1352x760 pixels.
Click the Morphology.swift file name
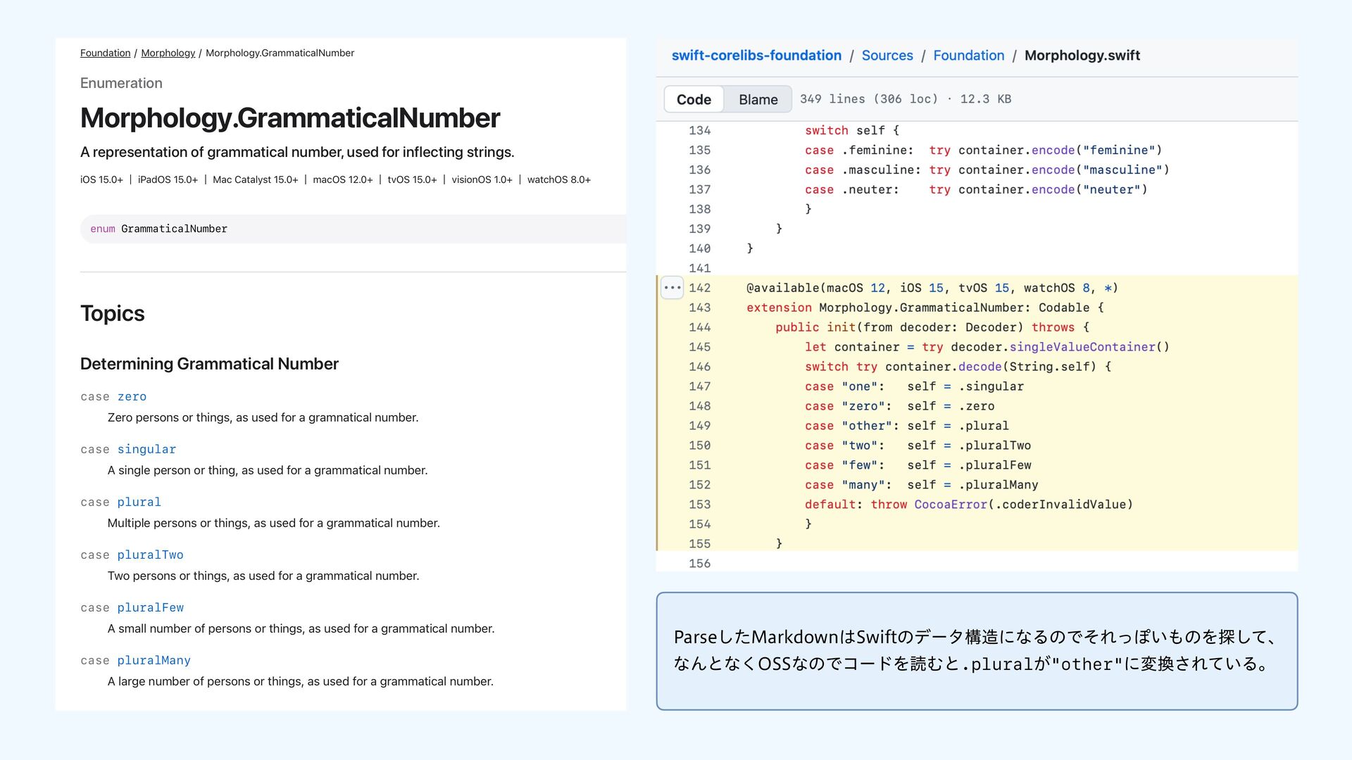pos(1082,56)
